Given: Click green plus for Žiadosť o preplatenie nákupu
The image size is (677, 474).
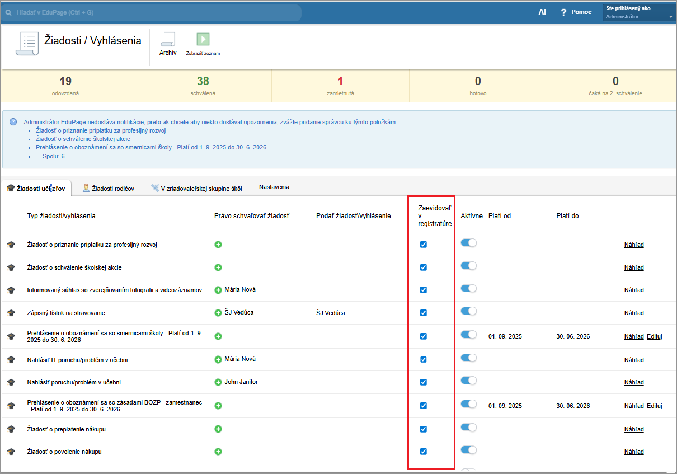Looking at the screenshot, I should [x=218, y=429].
